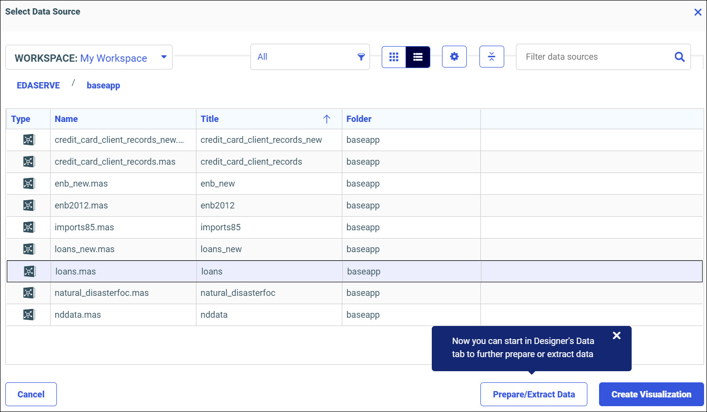707x412 pixels.
Task: Click the filter funnel icon in All box
Action: pos(361,57)
